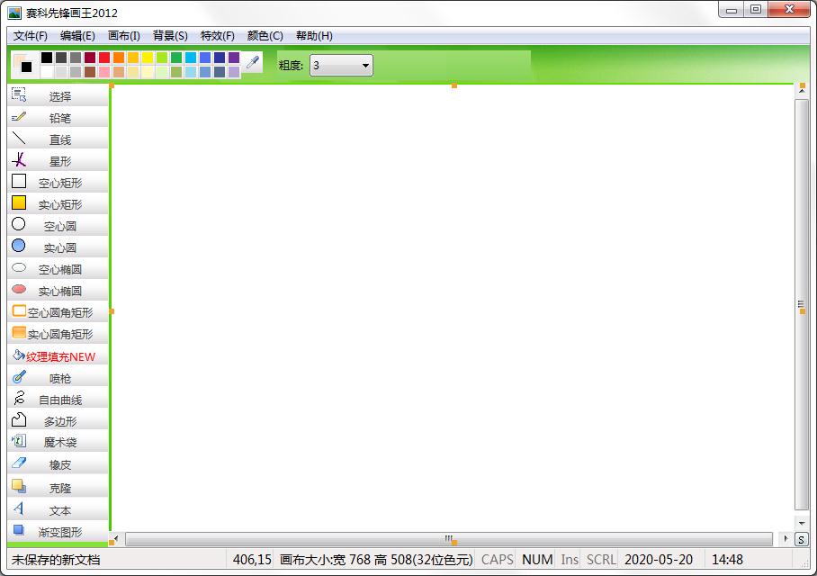Viewport: 817px width, 576px height.
Task: Click the 渐变图形 gradient shape button
Action: click(58, 532)
